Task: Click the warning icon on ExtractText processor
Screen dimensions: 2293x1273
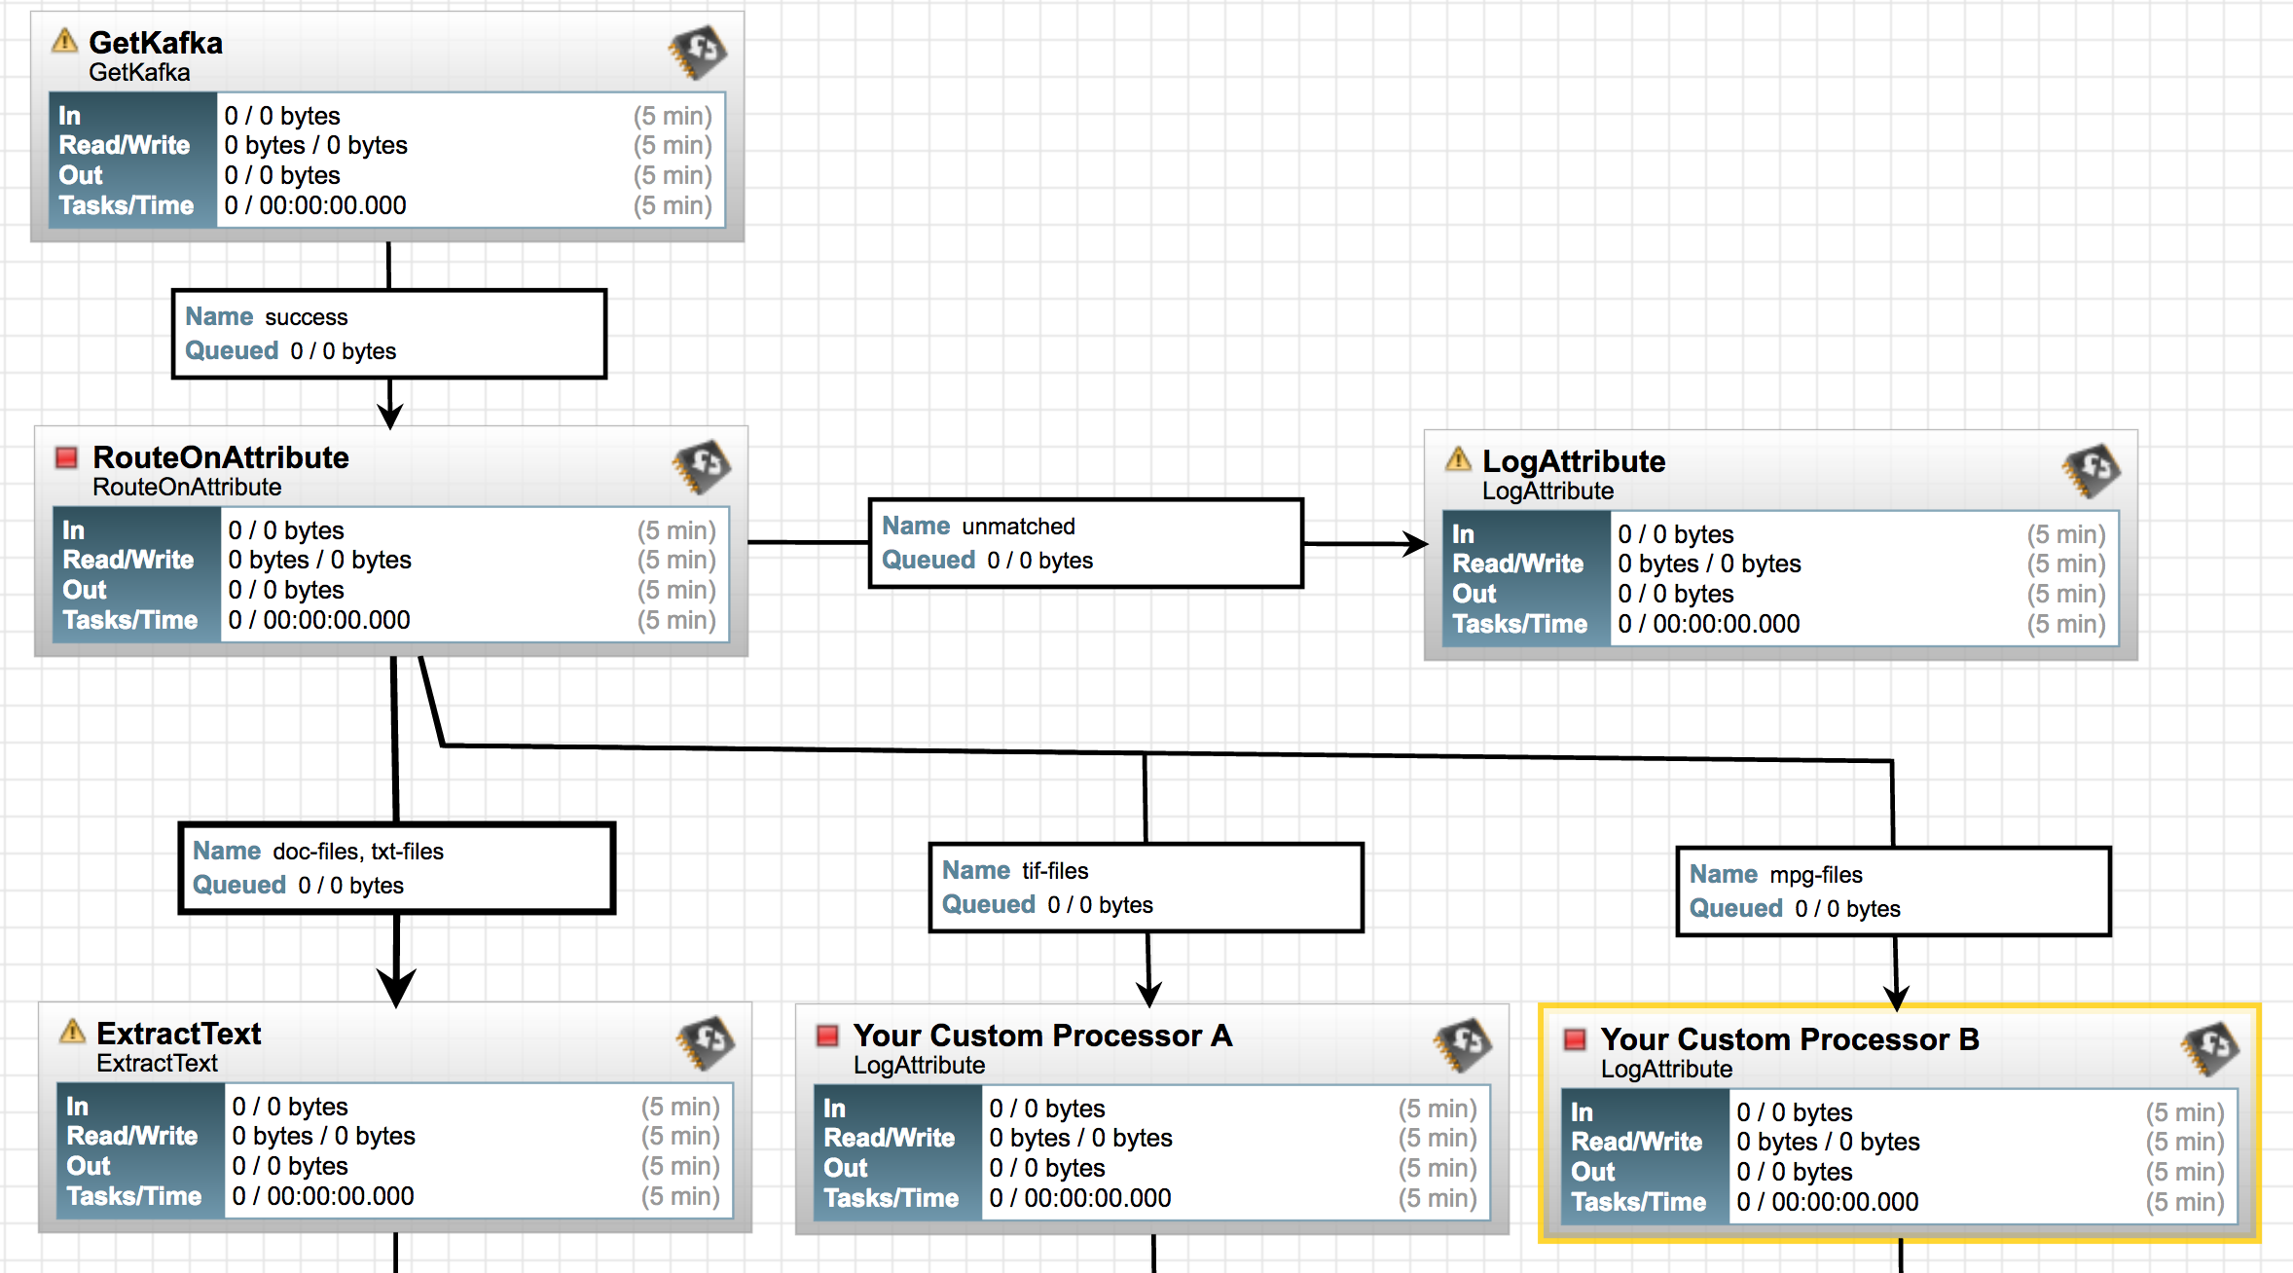Action: pos(74,1033)
